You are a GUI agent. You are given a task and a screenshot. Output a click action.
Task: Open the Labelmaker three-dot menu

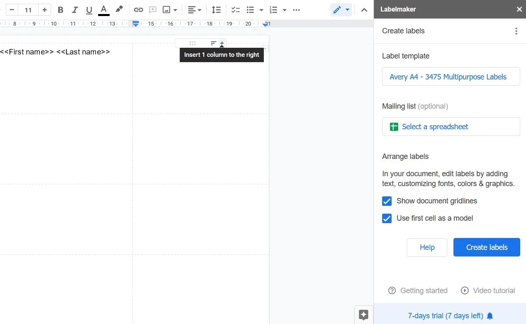[x=516, y=31]
